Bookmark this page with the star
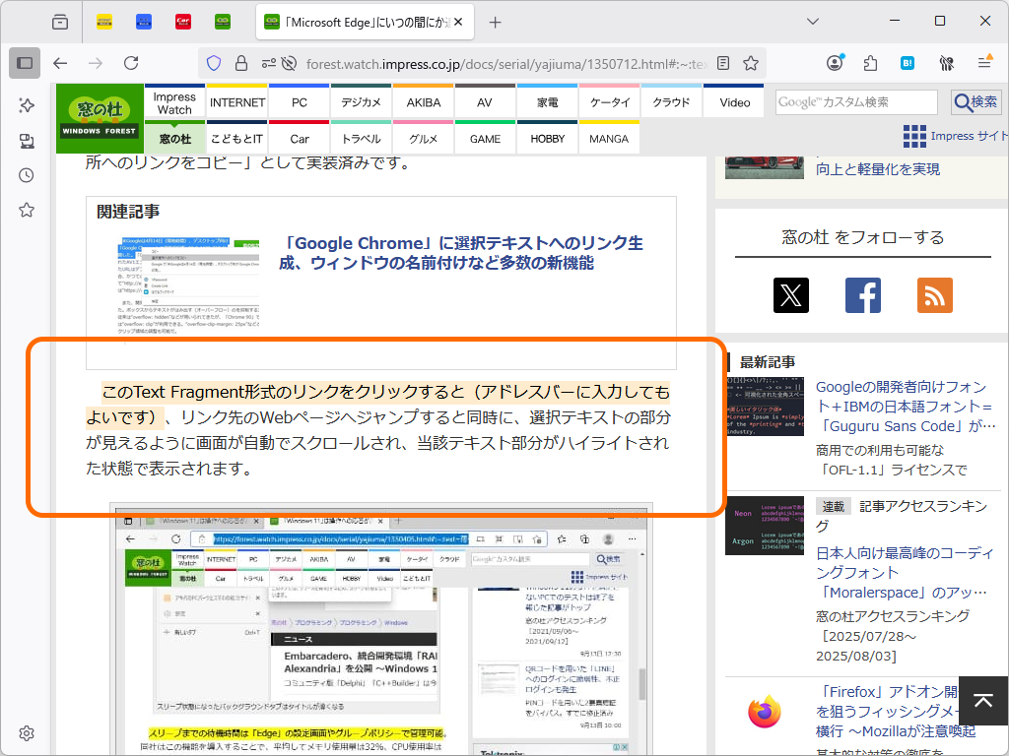Viewport: 1009px width, 756px height. [x=752, y=61]
